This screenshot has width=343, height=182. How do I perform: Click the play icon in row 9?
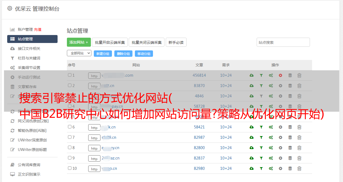point(280,158)
